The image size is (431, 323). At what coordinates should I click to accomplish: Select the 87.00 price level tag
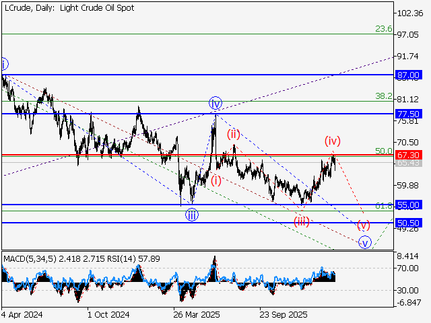click(408, 75)
